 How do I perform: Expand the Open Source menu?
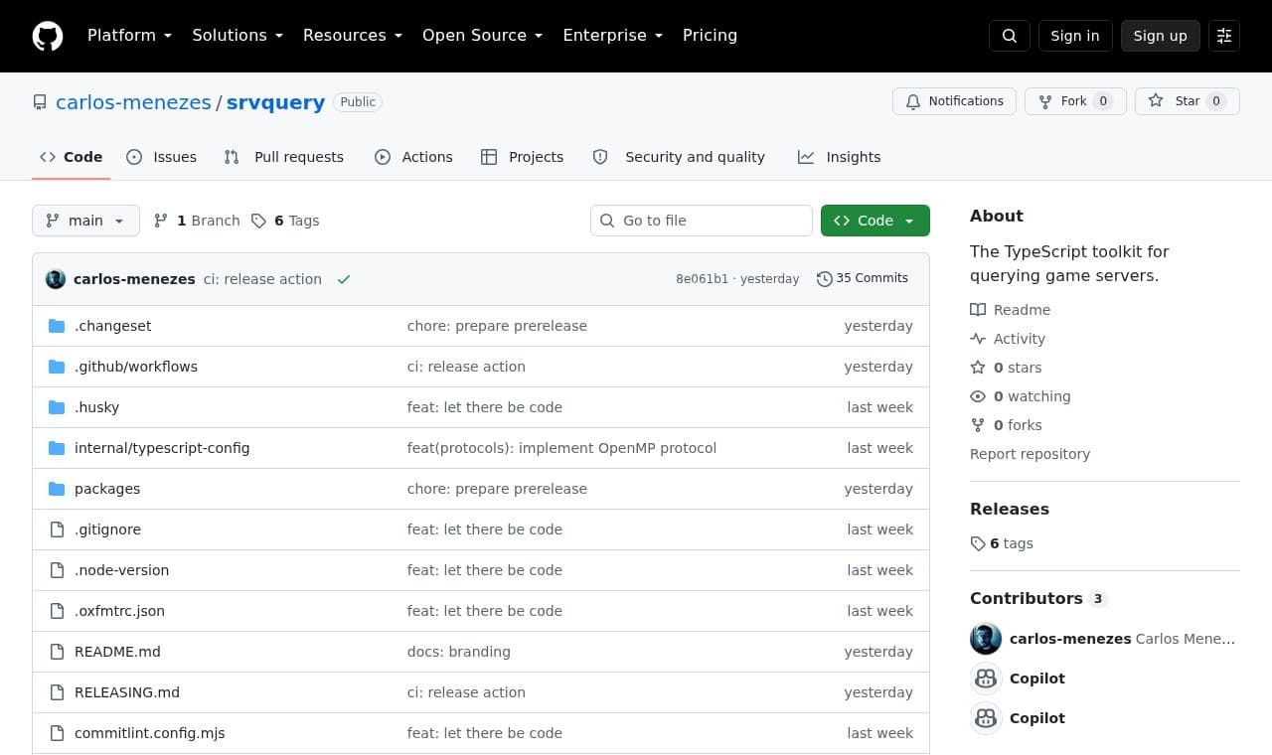(x=483, y=36)
